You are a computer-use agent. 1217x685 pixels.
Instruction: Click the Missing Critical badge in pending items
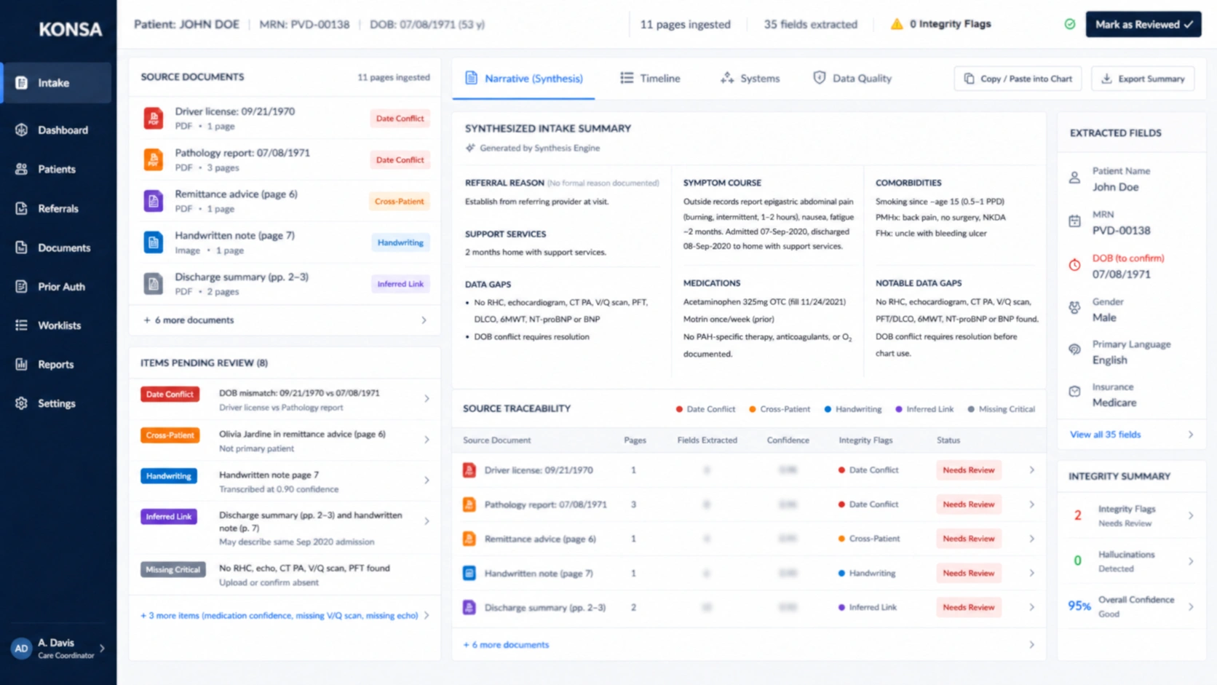point(173,569)
